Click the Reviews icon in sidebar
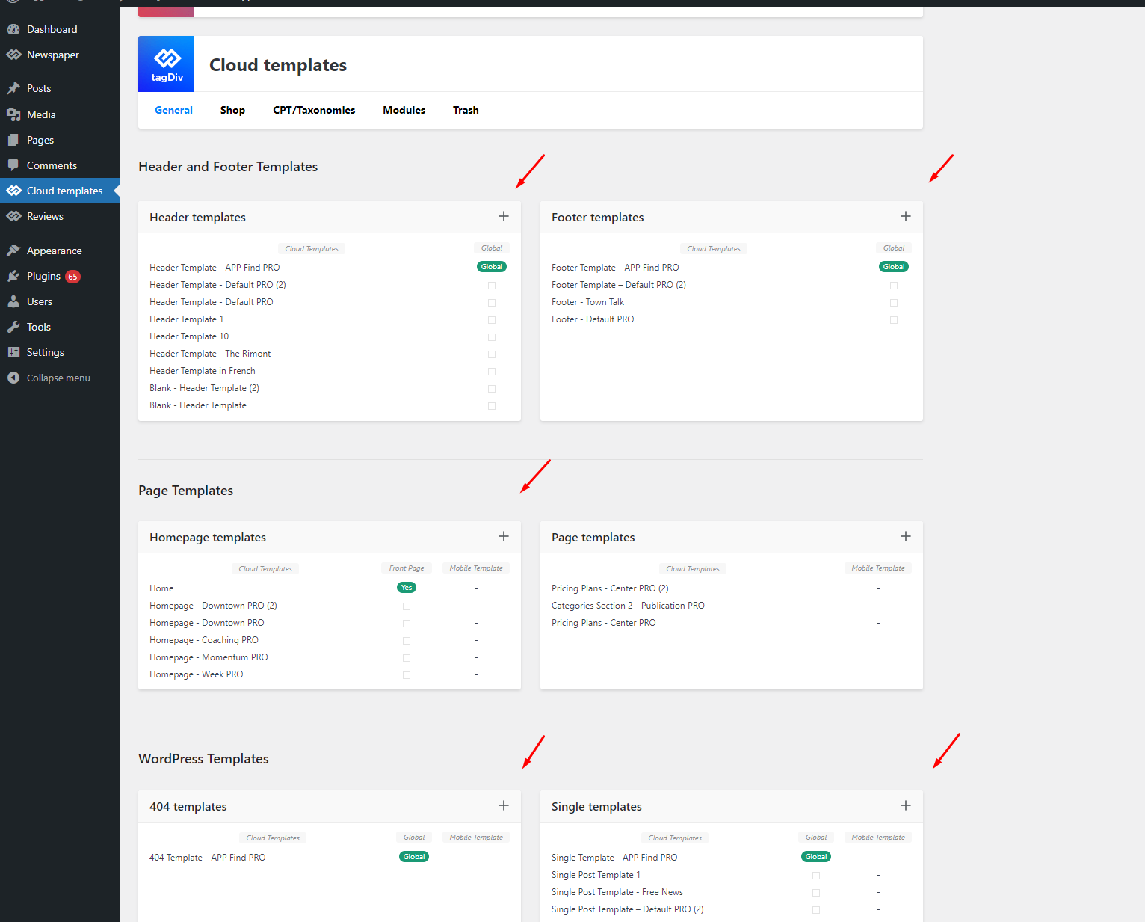The width and height of the screenshot is (1145, 922). point(13,216)
